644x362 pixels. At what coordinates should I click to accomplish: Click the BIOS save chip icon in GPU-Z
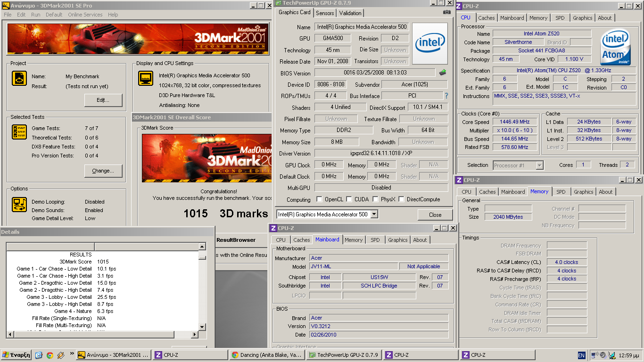[442, 73]
